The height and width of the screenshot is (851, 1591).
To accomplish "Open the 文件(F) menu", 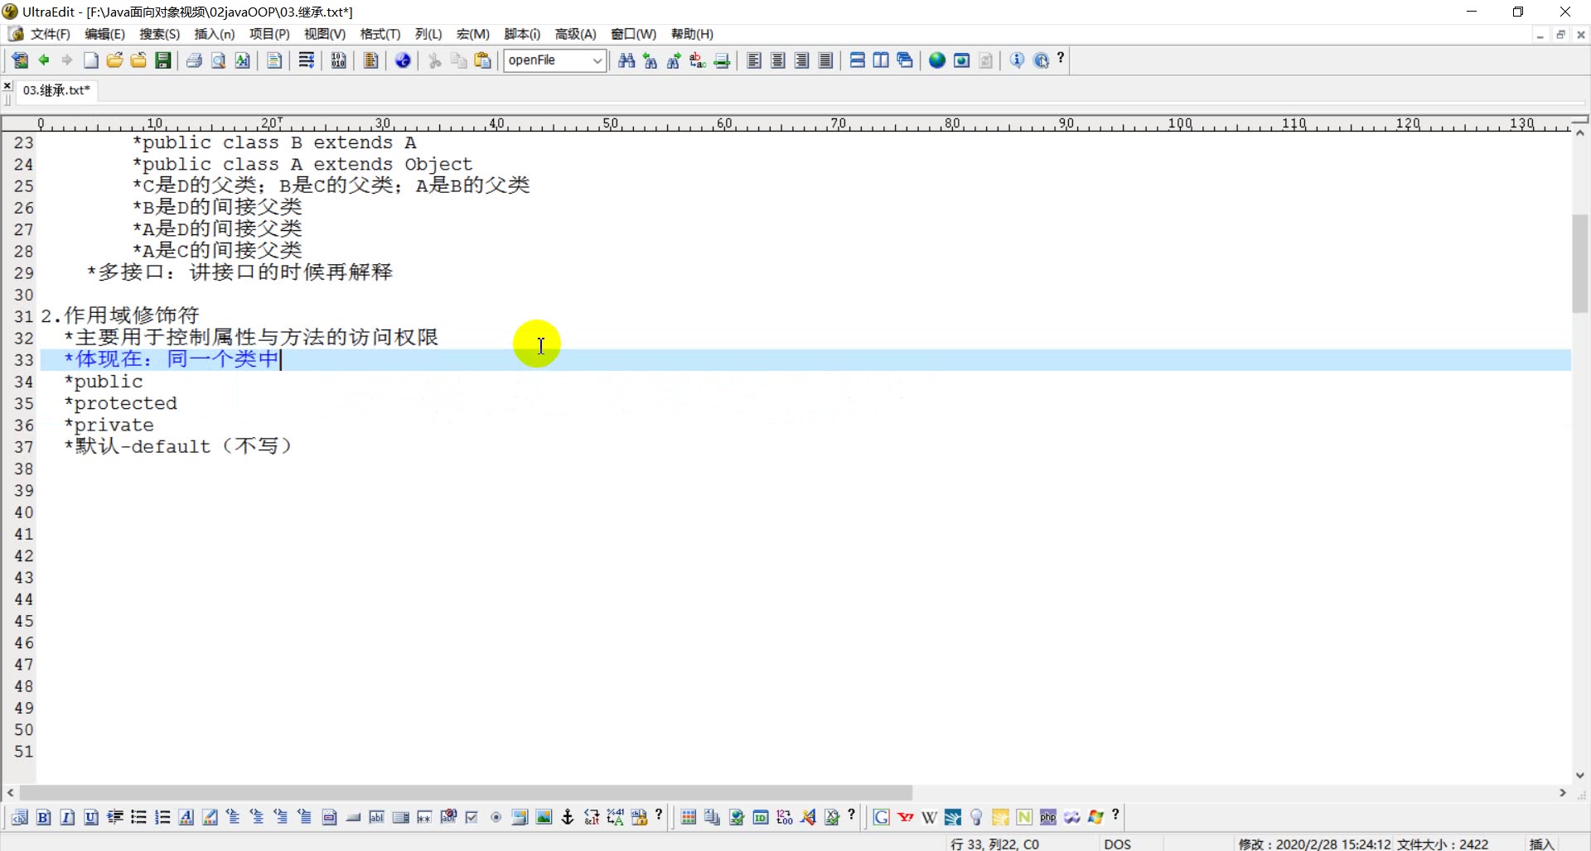I will (51, 34).
